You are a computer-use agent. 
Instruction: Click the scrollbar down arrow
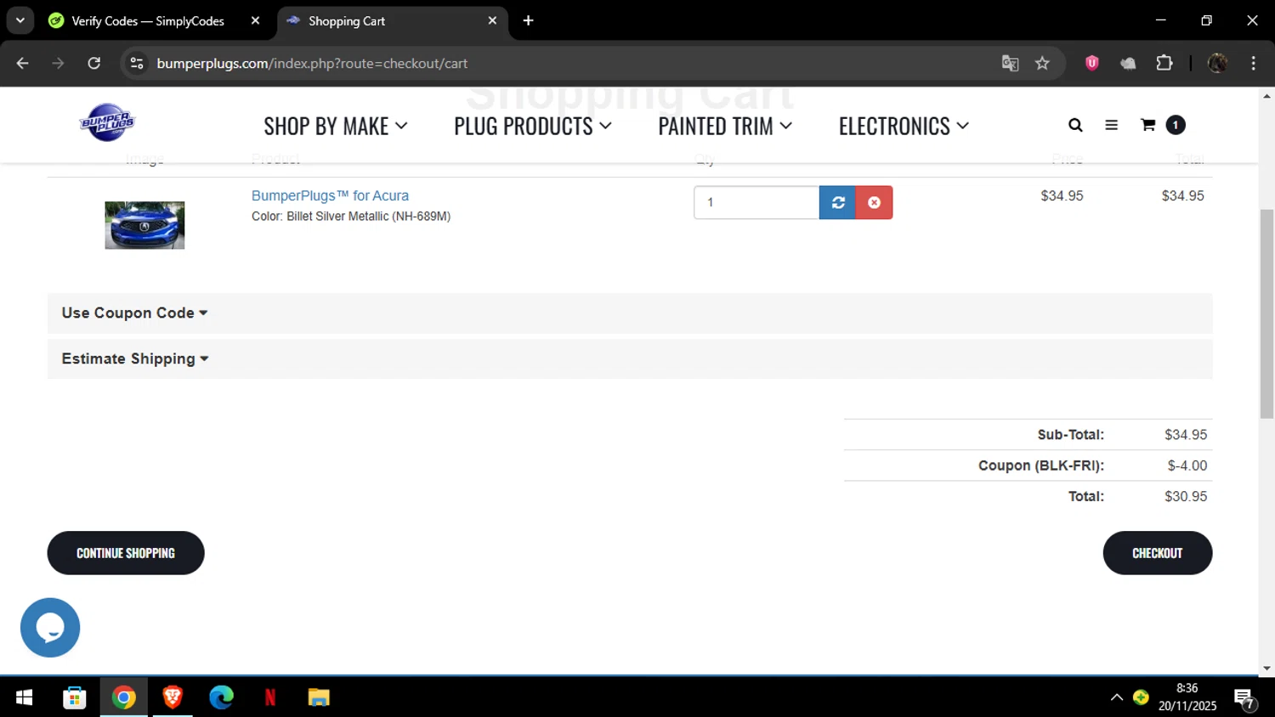1266,669
